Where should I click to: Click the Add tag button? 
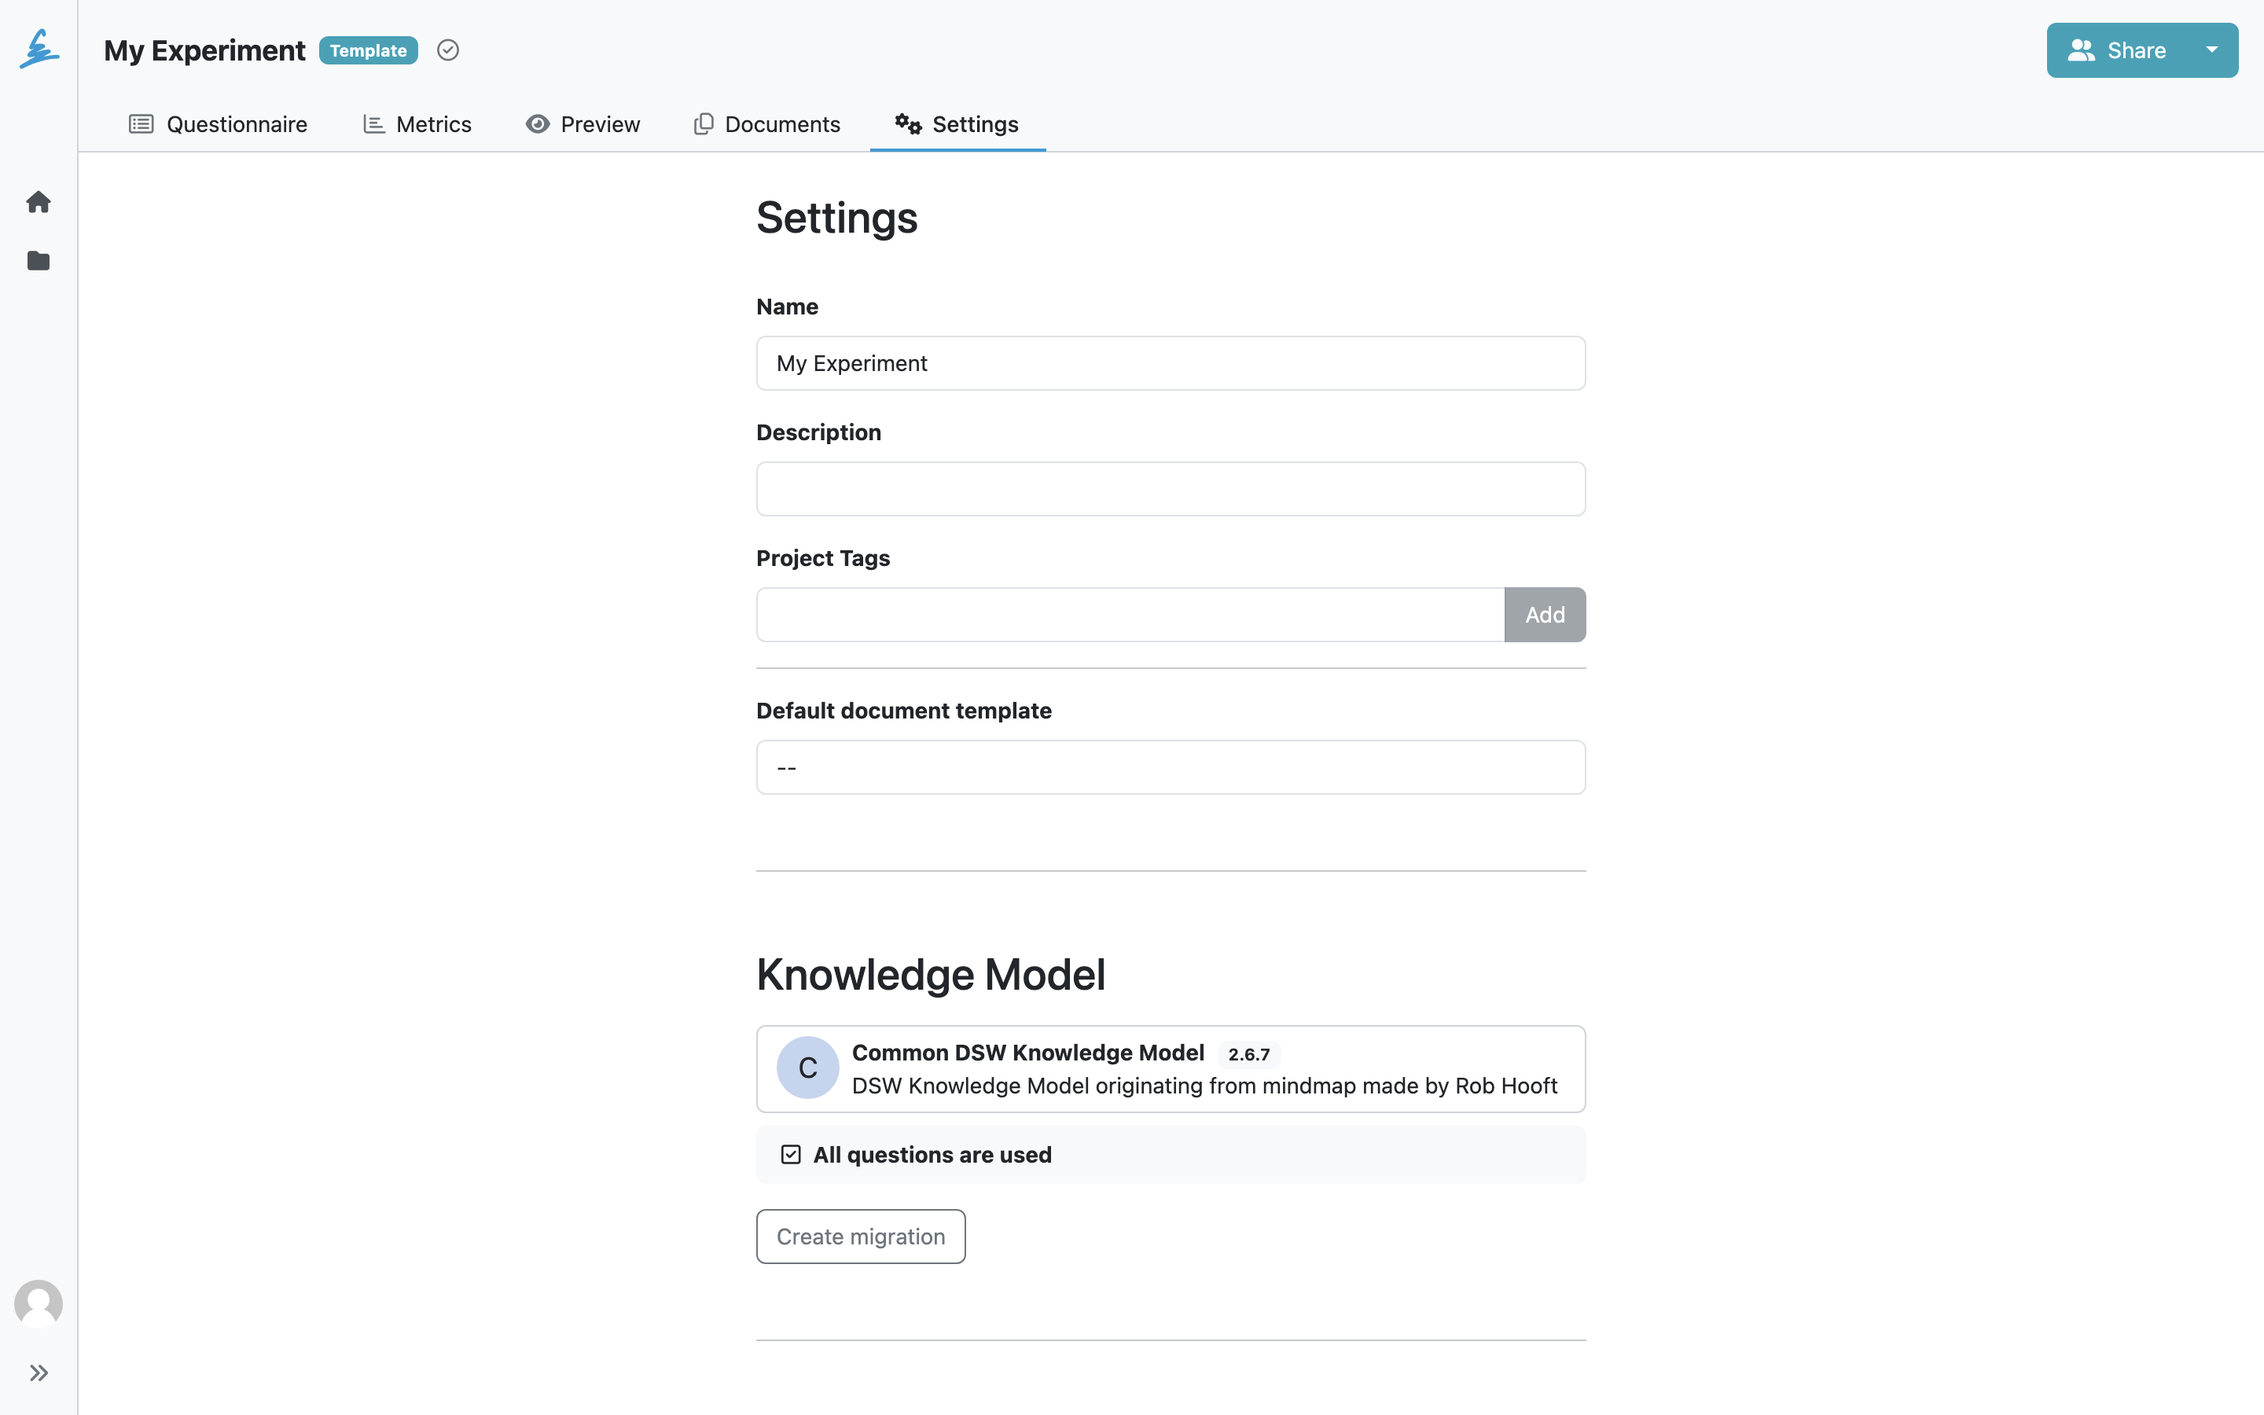point(1545,615)
